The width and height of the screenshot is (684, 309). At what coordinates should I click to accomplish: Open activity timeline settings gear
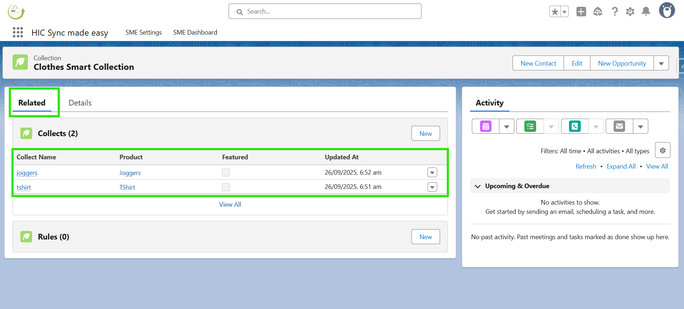click(663, 150)
